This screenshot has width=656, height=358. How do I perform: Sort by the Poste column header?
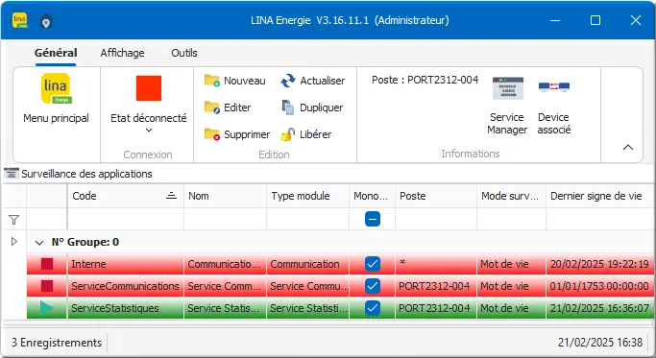(x=436, y=196)
